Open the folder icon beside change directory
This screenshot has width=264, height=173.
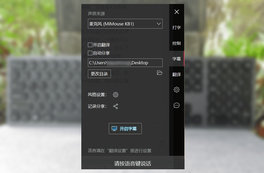point(159,73)
